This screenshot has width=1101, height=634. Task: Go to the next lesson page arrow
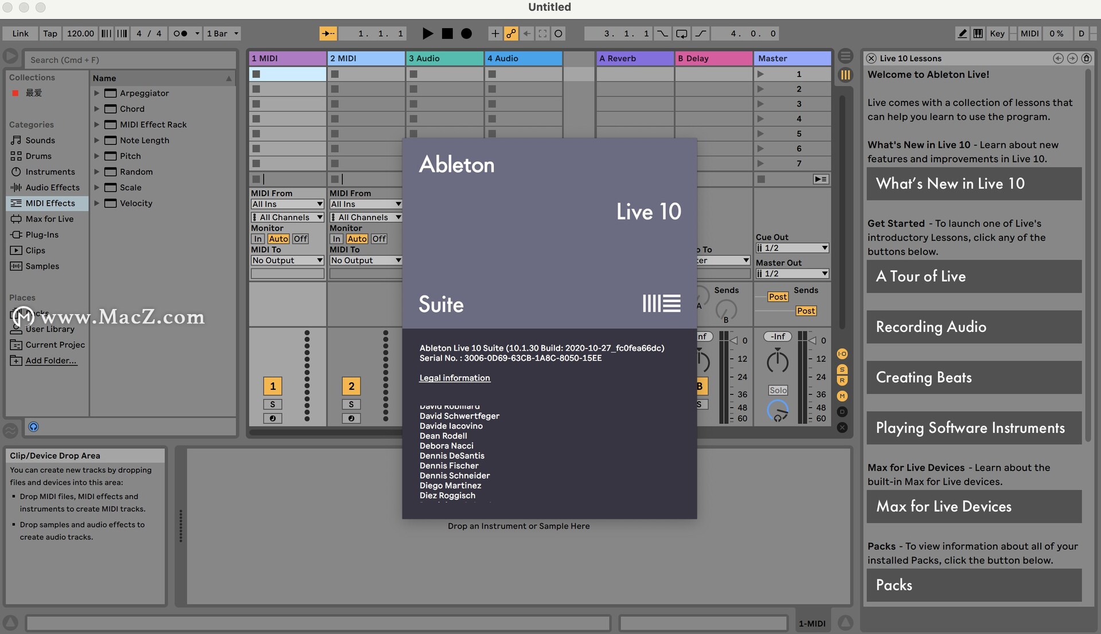click(x=1072, y=58)
